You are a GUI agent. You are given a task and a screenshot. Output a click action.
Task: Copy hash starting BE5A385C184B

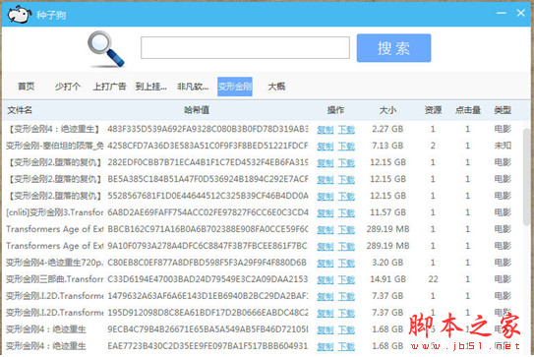[x=326, y=180]
